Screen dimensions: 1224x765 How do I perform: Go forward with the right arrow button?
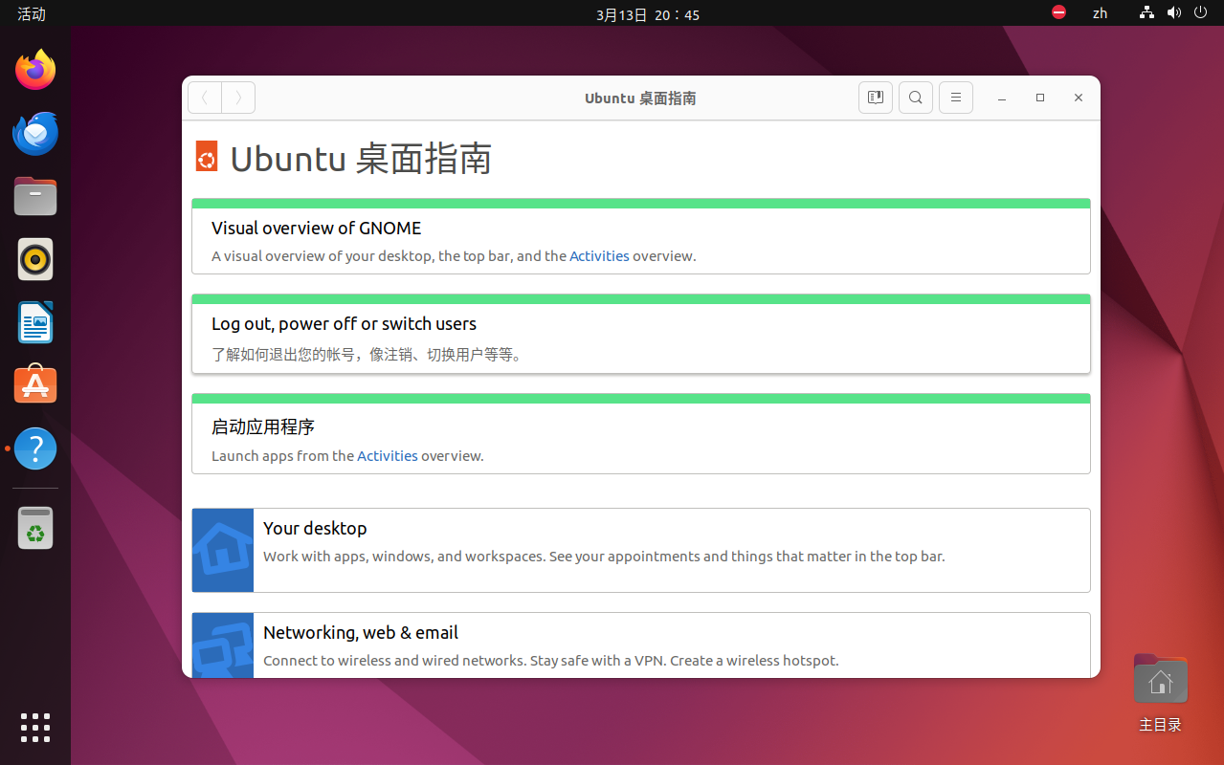[x=238, y=98]
